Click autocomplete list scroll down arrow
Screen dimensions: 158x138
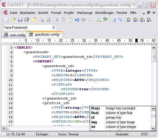(153, 128)
